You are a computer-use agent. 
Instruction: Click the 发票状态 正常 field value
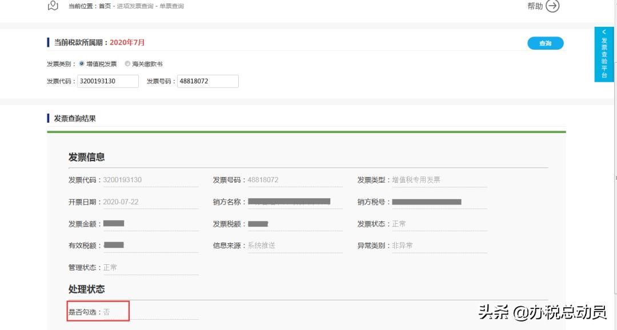(x=398, y=223)
